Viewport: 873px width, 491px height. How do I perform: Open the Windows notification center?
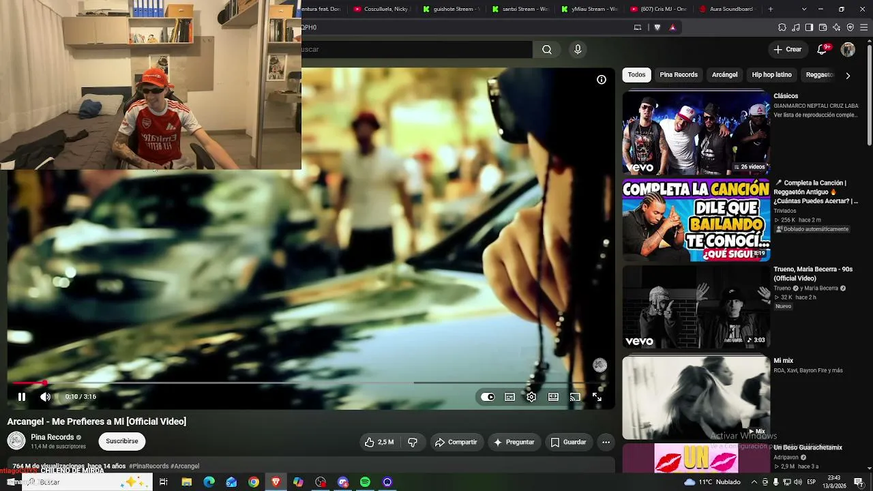(x=859, y=482)
